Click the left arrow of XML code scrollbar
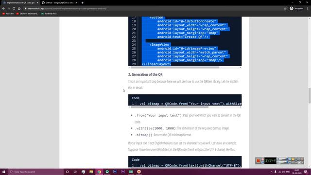 pos(130,68)
